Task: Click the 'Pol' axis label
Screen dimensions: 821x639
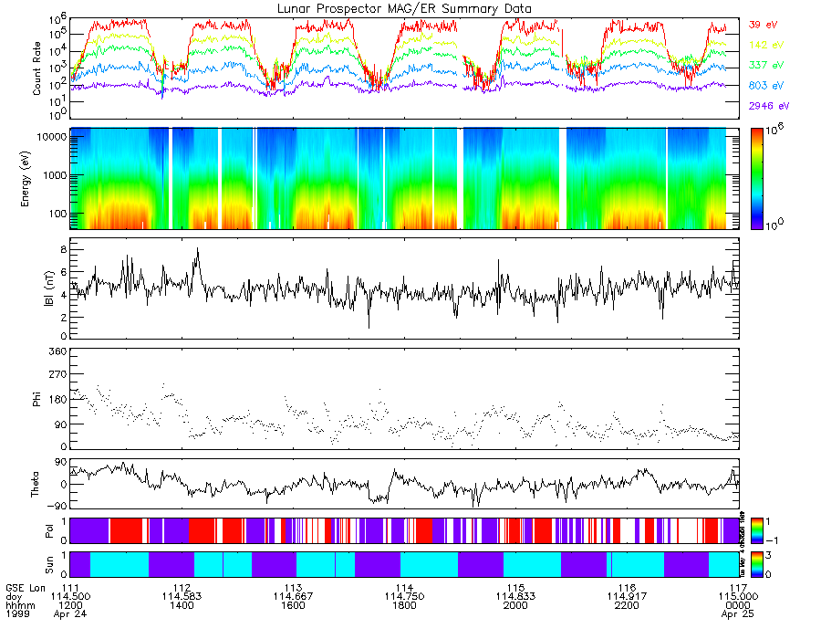Action: pos(49,531)
